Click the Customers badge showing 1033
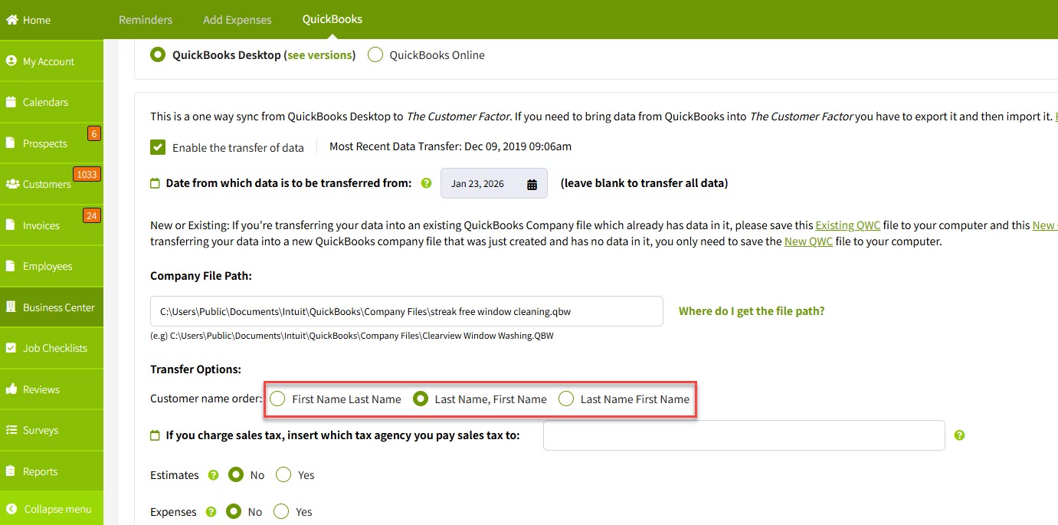 coord(87,175)
